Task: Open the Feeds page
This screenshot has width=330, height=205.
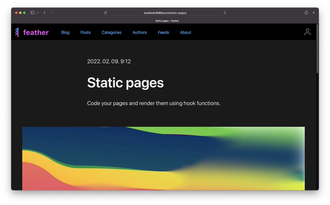Action: [x=163, y=32]
